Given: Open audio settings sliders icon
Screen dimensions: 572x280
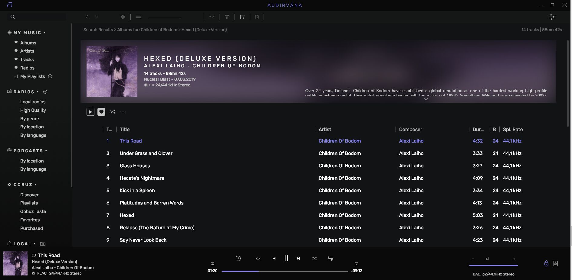Looking at the screenshot, I should pos(552,17).
